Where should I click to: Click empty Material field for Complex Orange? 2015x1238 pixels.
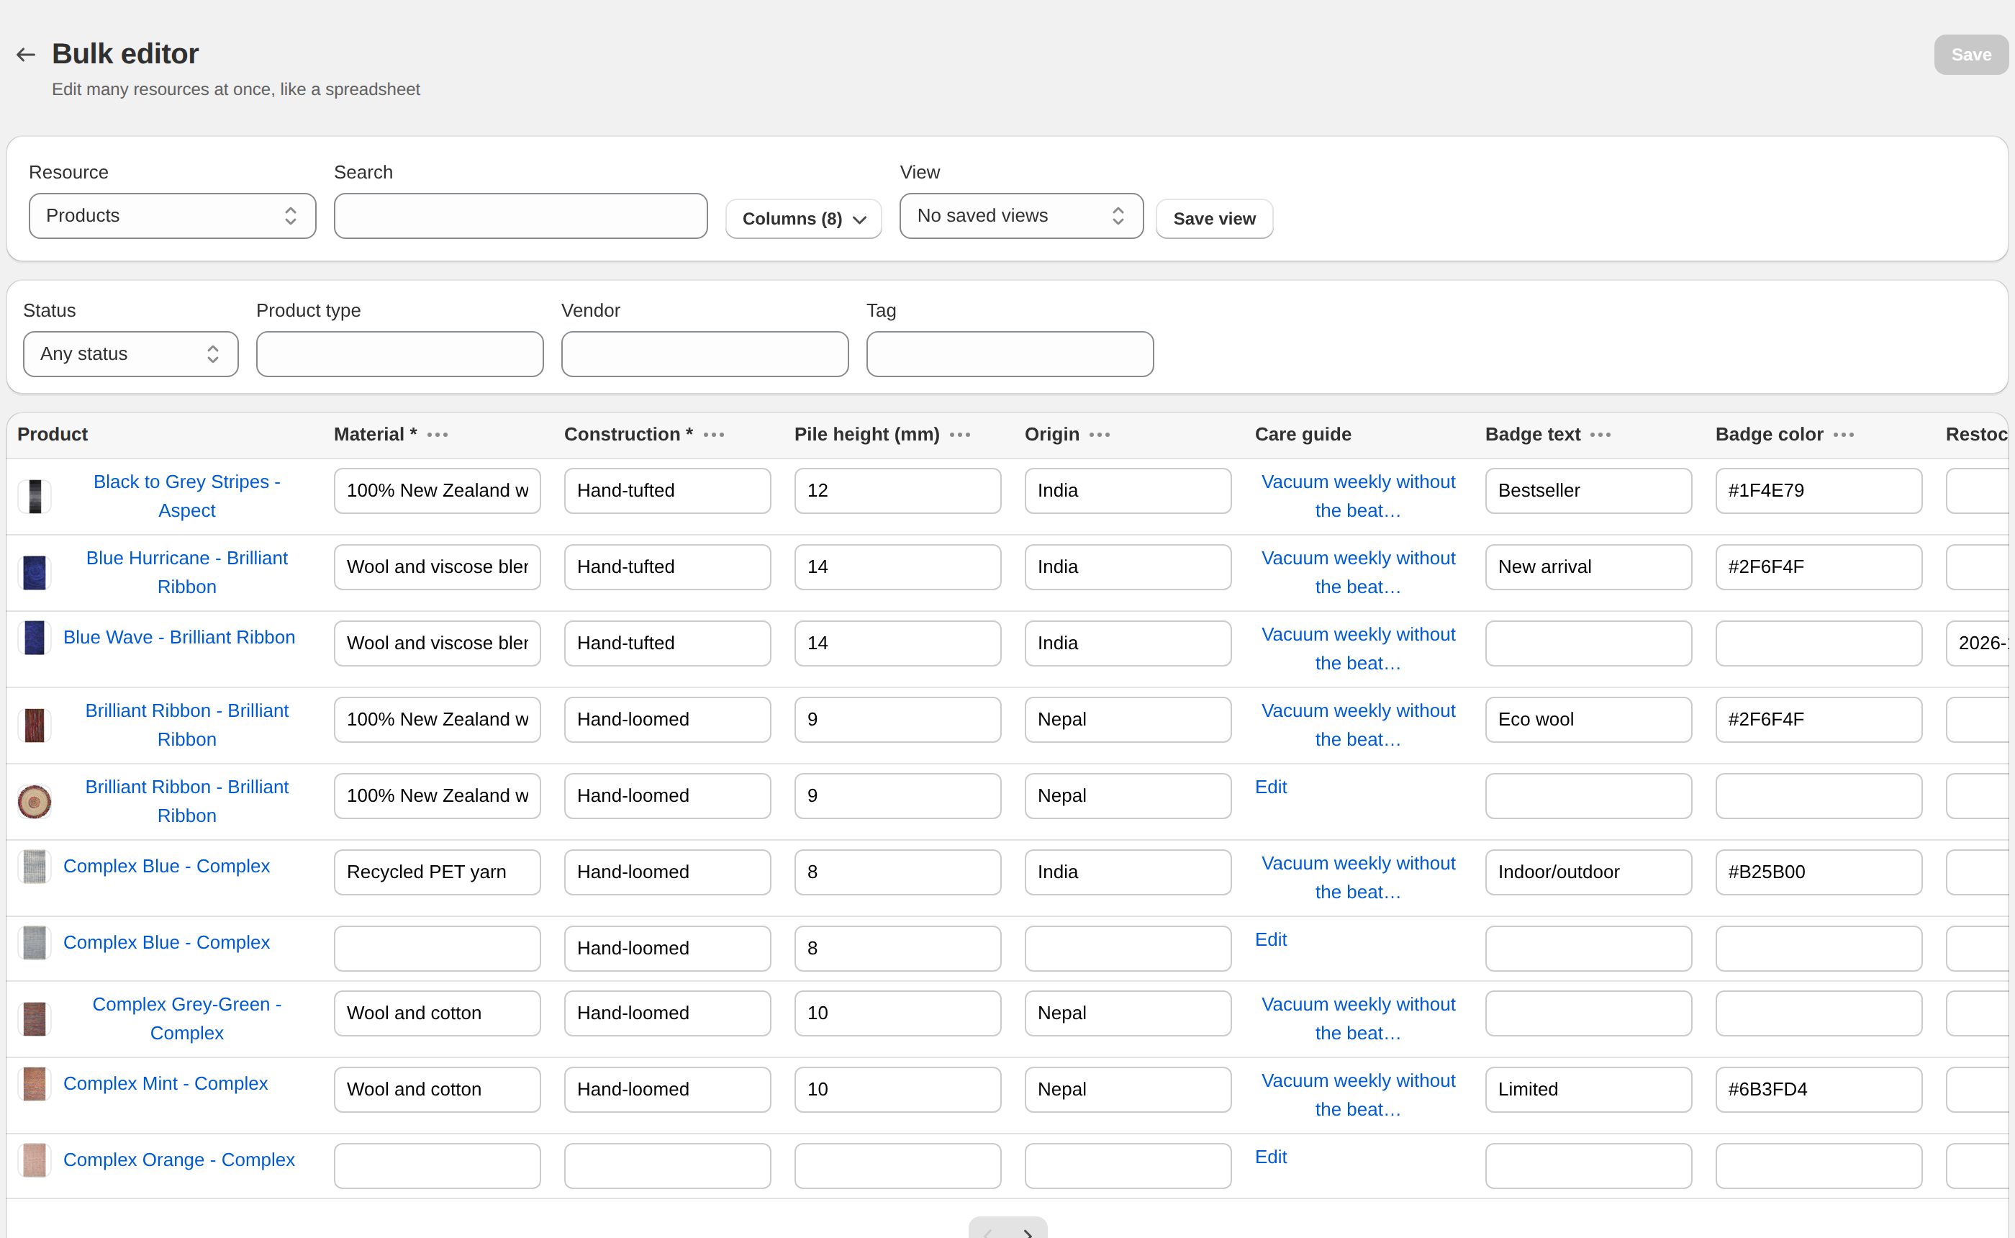(x=437, y=1166)
